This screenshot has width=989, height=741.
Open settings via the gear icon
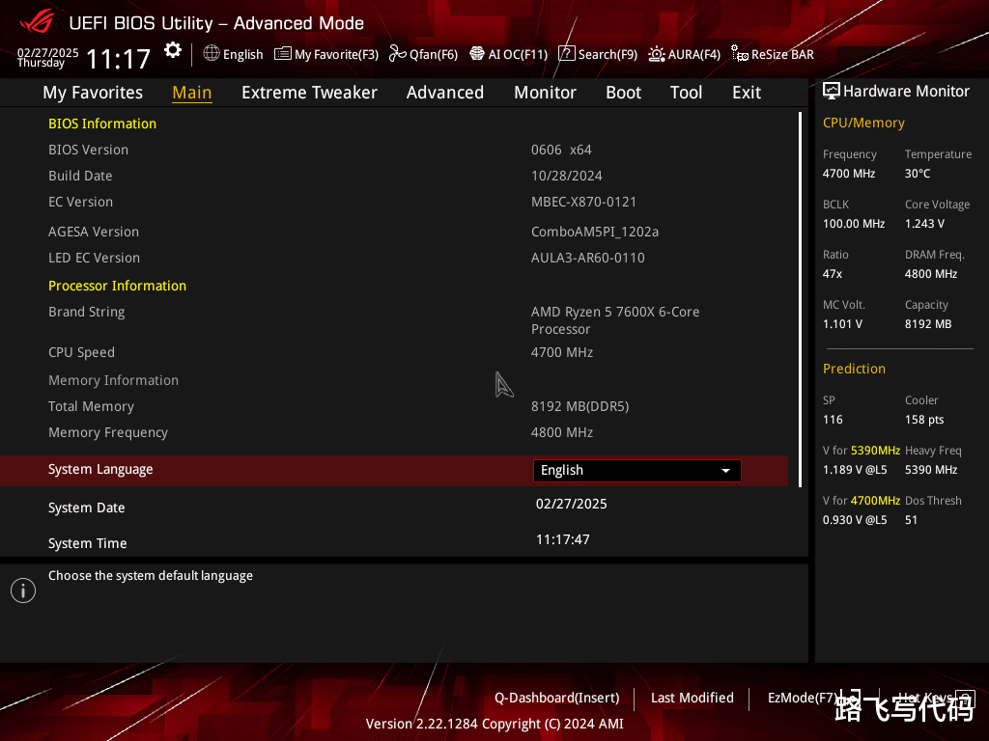[173, 50]
